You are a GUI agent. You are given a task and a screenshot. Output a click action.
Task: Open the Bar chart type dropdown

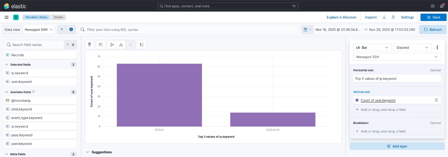point(372,48)
